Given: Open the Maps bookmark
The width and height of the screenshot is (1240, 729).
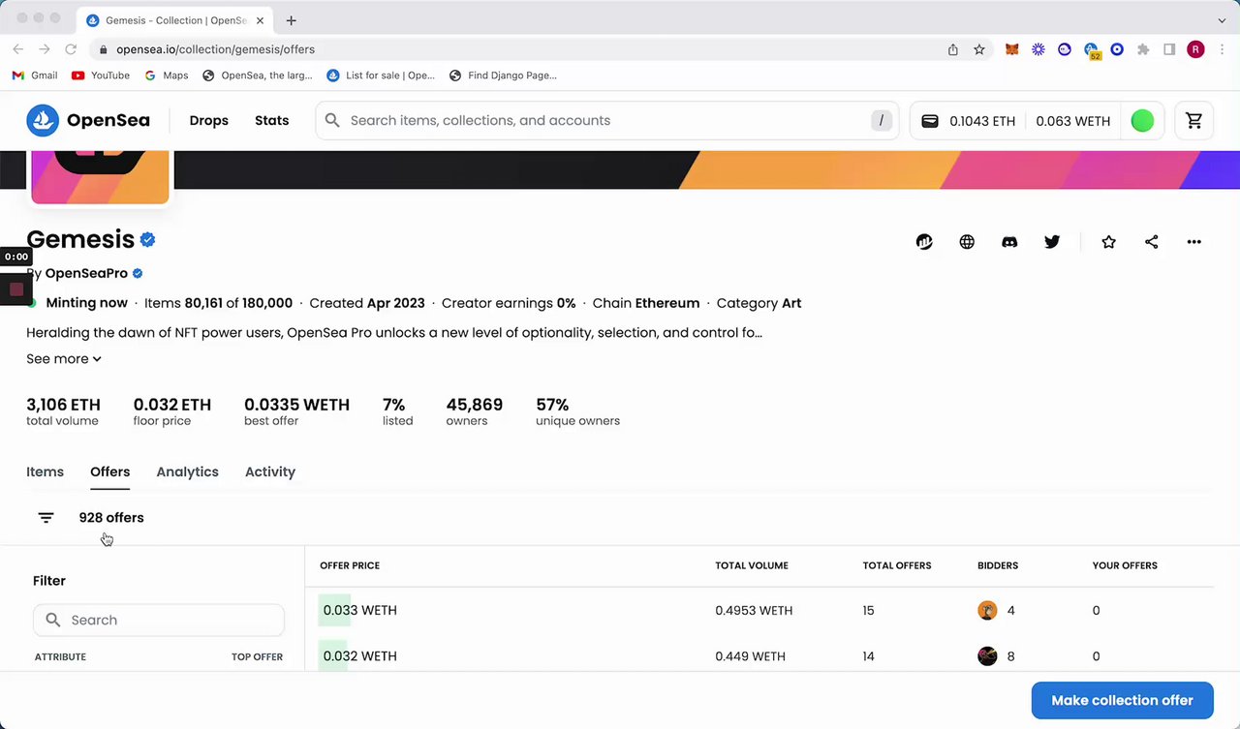Looking at the screenshot, I should tap(167, 76).
